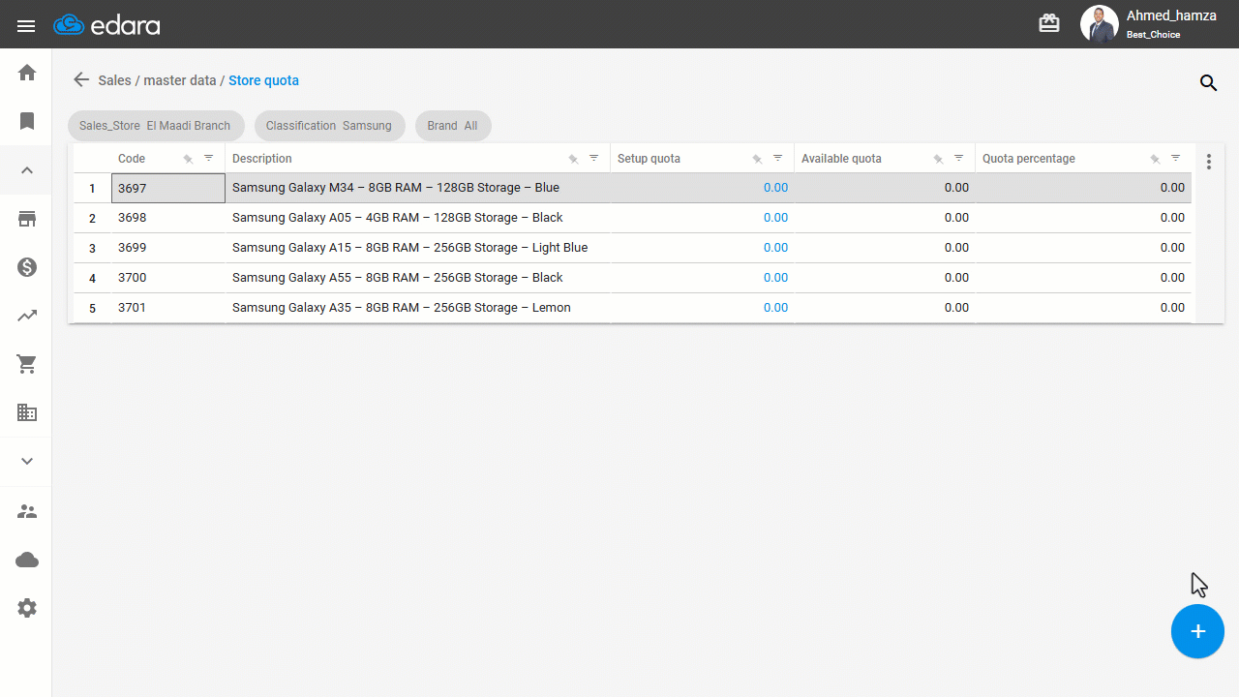Collapse the sidebar section with up chevron

[27, 170]
